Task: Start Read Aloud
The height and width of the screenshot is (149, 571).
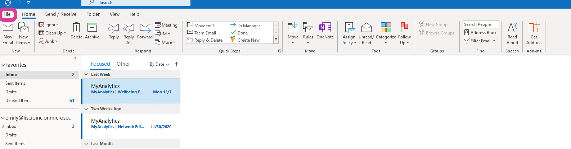Action: (x=512, y=34)
